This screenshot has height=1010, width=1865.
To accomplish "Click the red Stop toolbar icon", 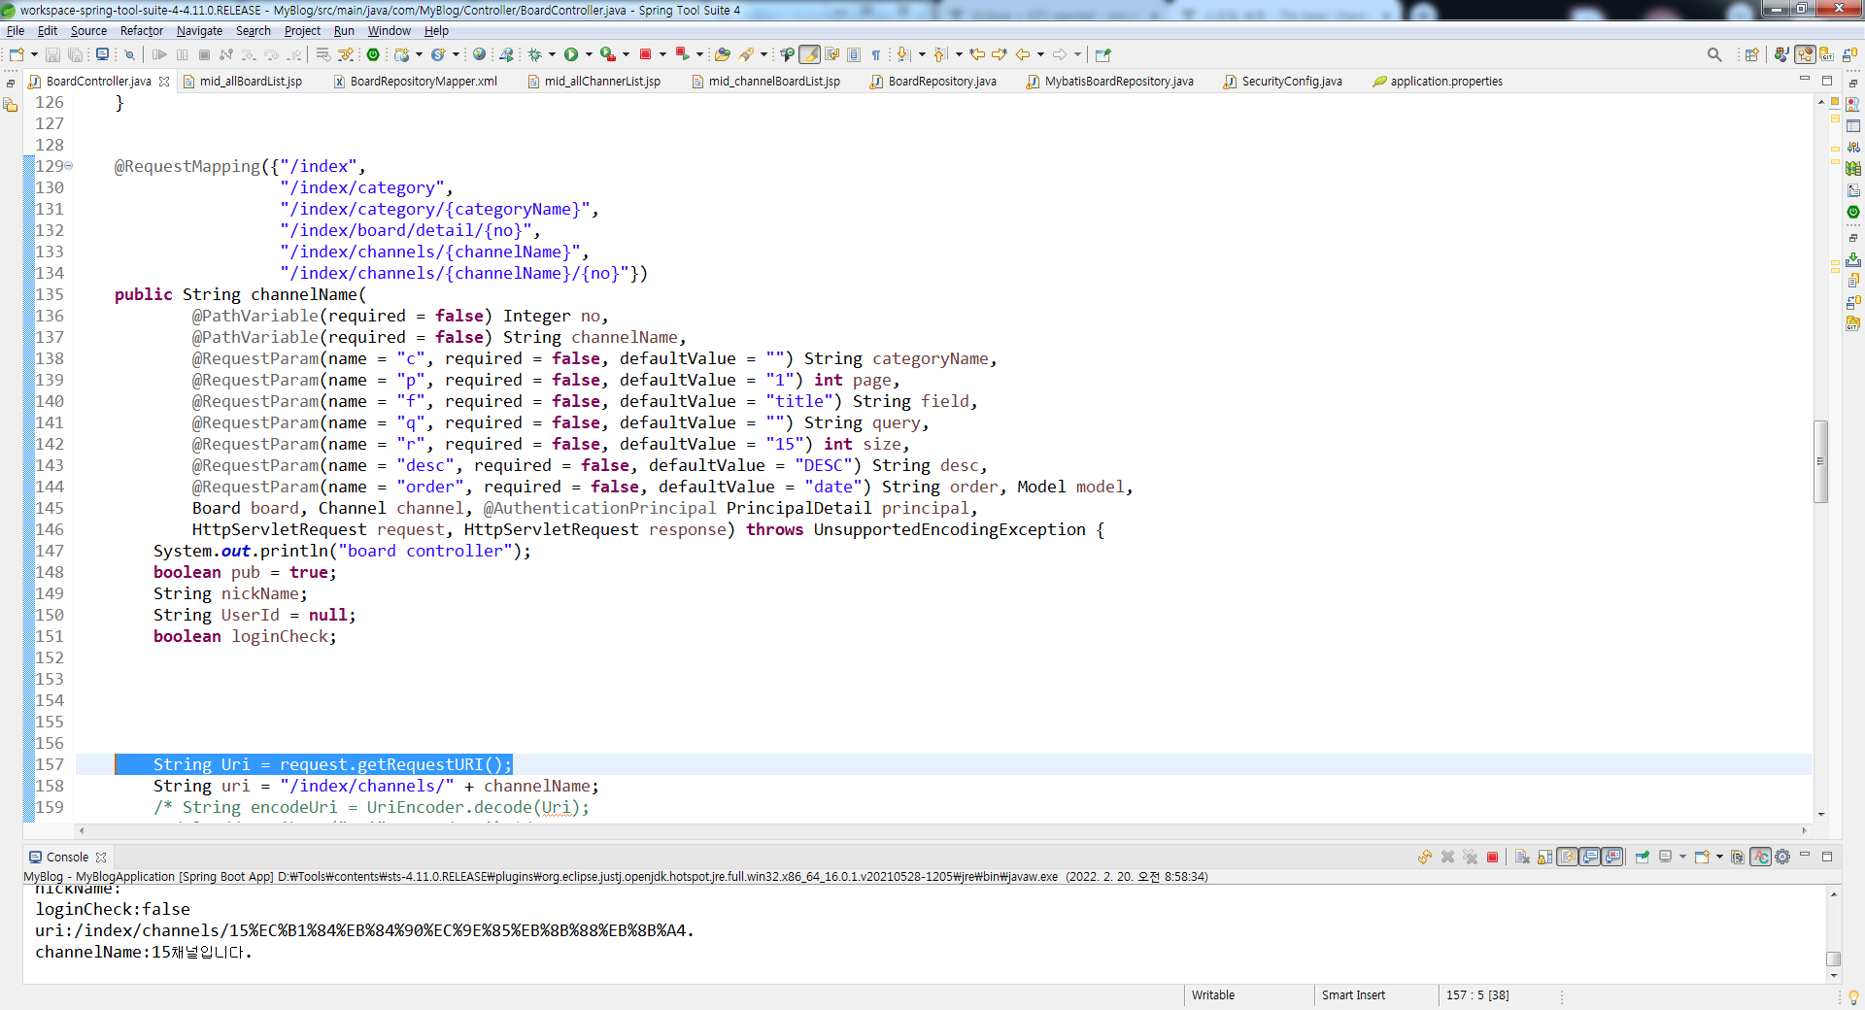I will point(645,54).
